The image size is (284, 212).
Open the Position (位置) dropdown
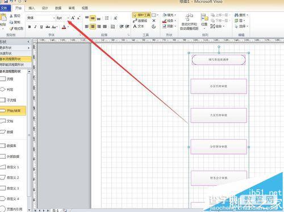tap(204, 21)
